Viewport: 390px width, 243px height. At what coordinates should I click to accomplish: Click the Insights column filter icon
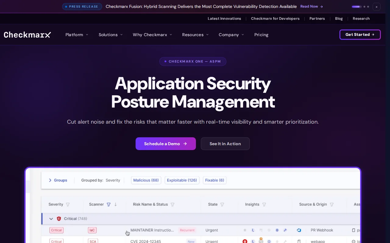264,204
